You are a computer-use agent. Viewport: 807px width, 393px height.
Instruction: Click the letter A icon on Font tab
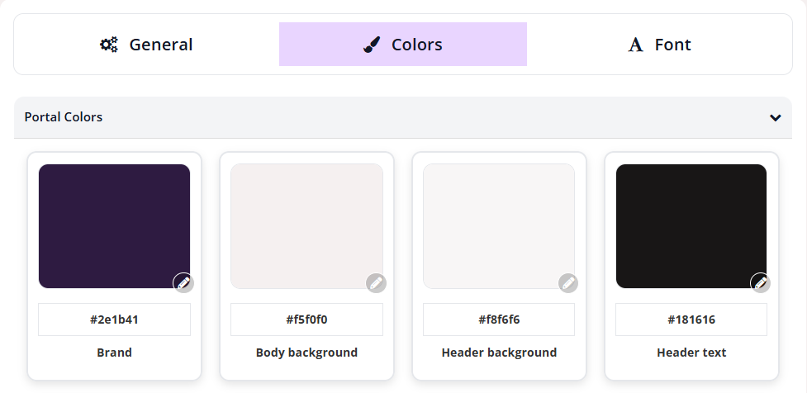(635, 45)
